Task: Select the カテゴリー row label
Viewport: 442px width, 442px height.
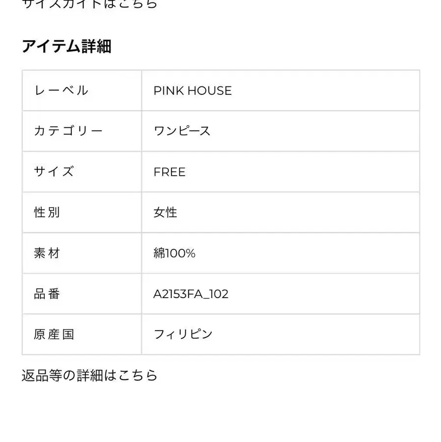Action: pyautogui.click(x=68, y=131)
